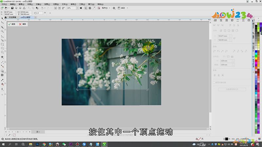262x147 pixels.
Task: Open Photoshop from the taskbar
Action: [37, 144]
